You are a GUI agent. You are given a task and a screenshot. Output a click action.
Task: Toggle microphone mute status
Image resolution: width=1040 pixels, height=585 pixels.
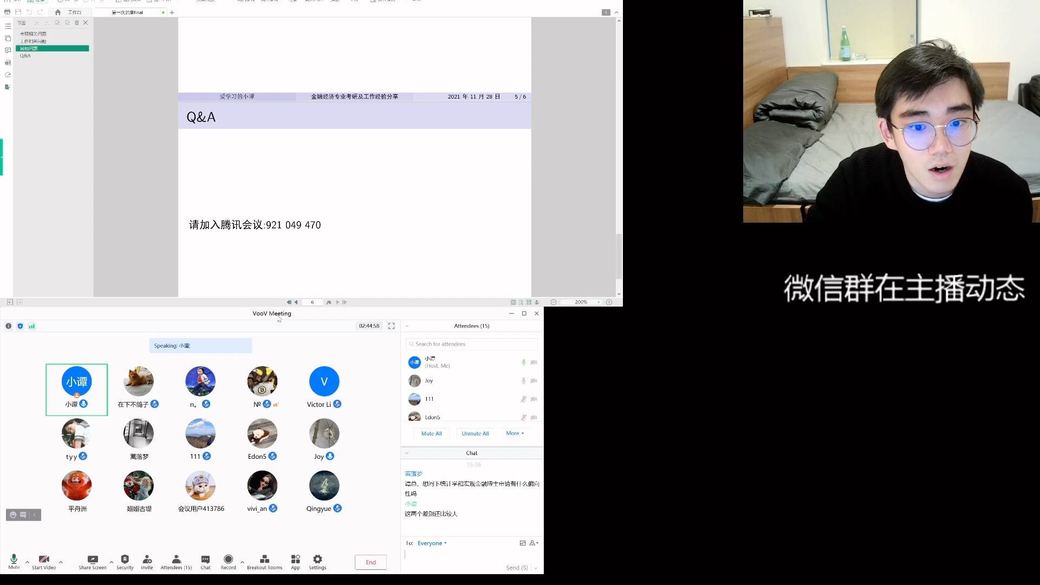(14, 561)
